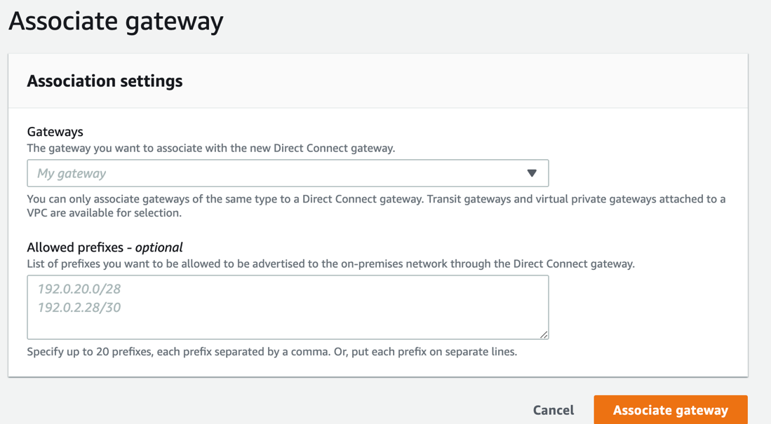Click into the Allowed prefixes text area
The height and width of the screenshot is (424, 771).
click(288, 307)
